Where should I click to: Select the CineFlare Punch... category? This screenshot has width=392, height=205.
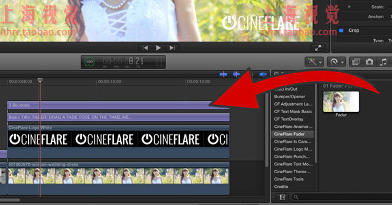292,156
